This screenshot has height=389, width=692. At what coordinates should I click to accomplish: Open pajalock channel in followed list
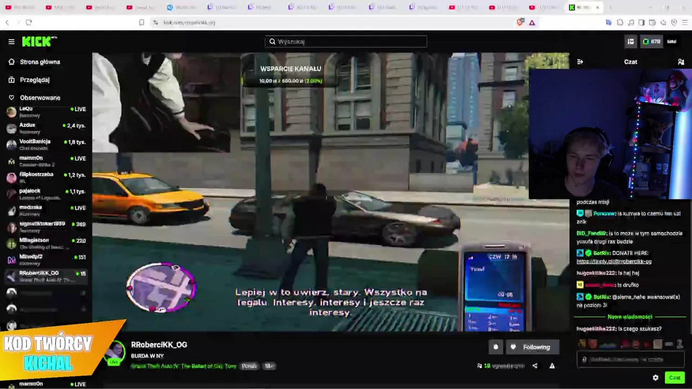46,194
